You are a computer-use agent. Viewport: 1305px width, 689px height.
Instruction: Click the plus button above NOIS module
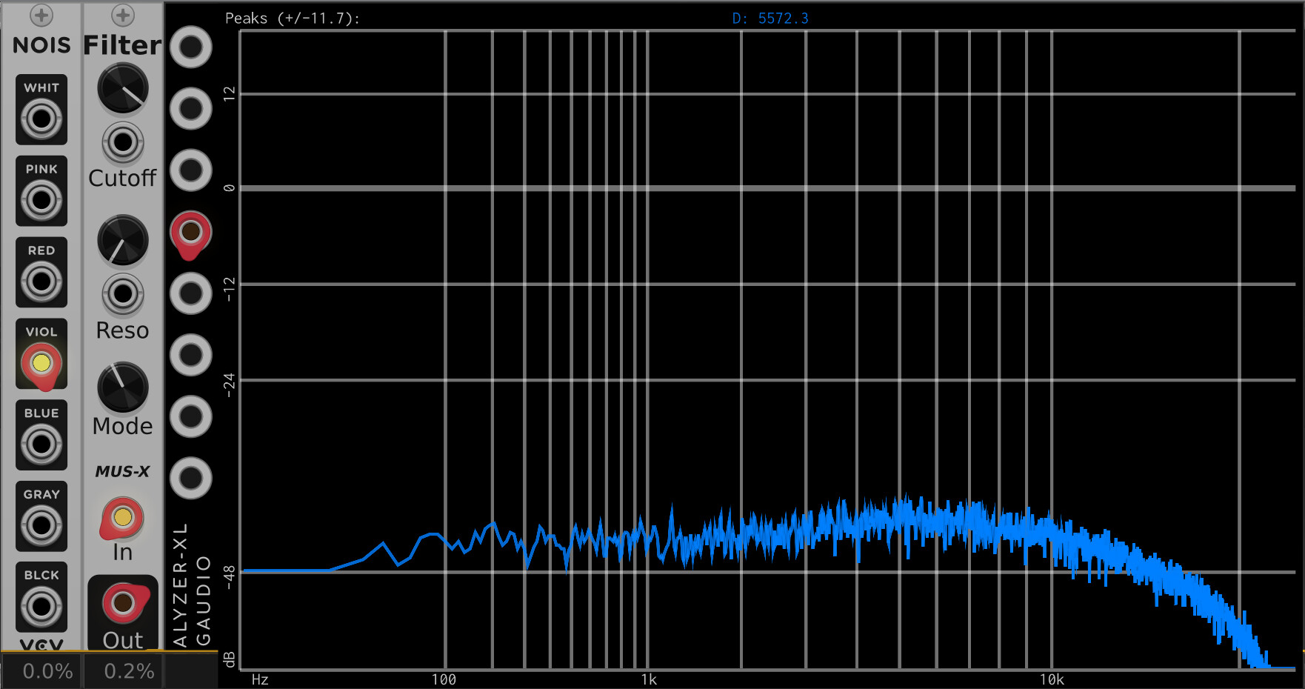pyautogui.click(x=41, y=15)
